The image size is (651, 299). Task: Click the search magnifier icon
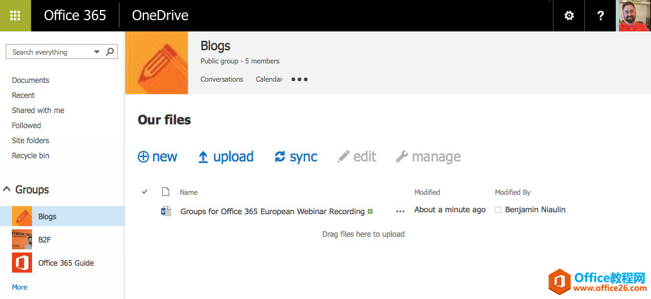(x=110, y=52)
